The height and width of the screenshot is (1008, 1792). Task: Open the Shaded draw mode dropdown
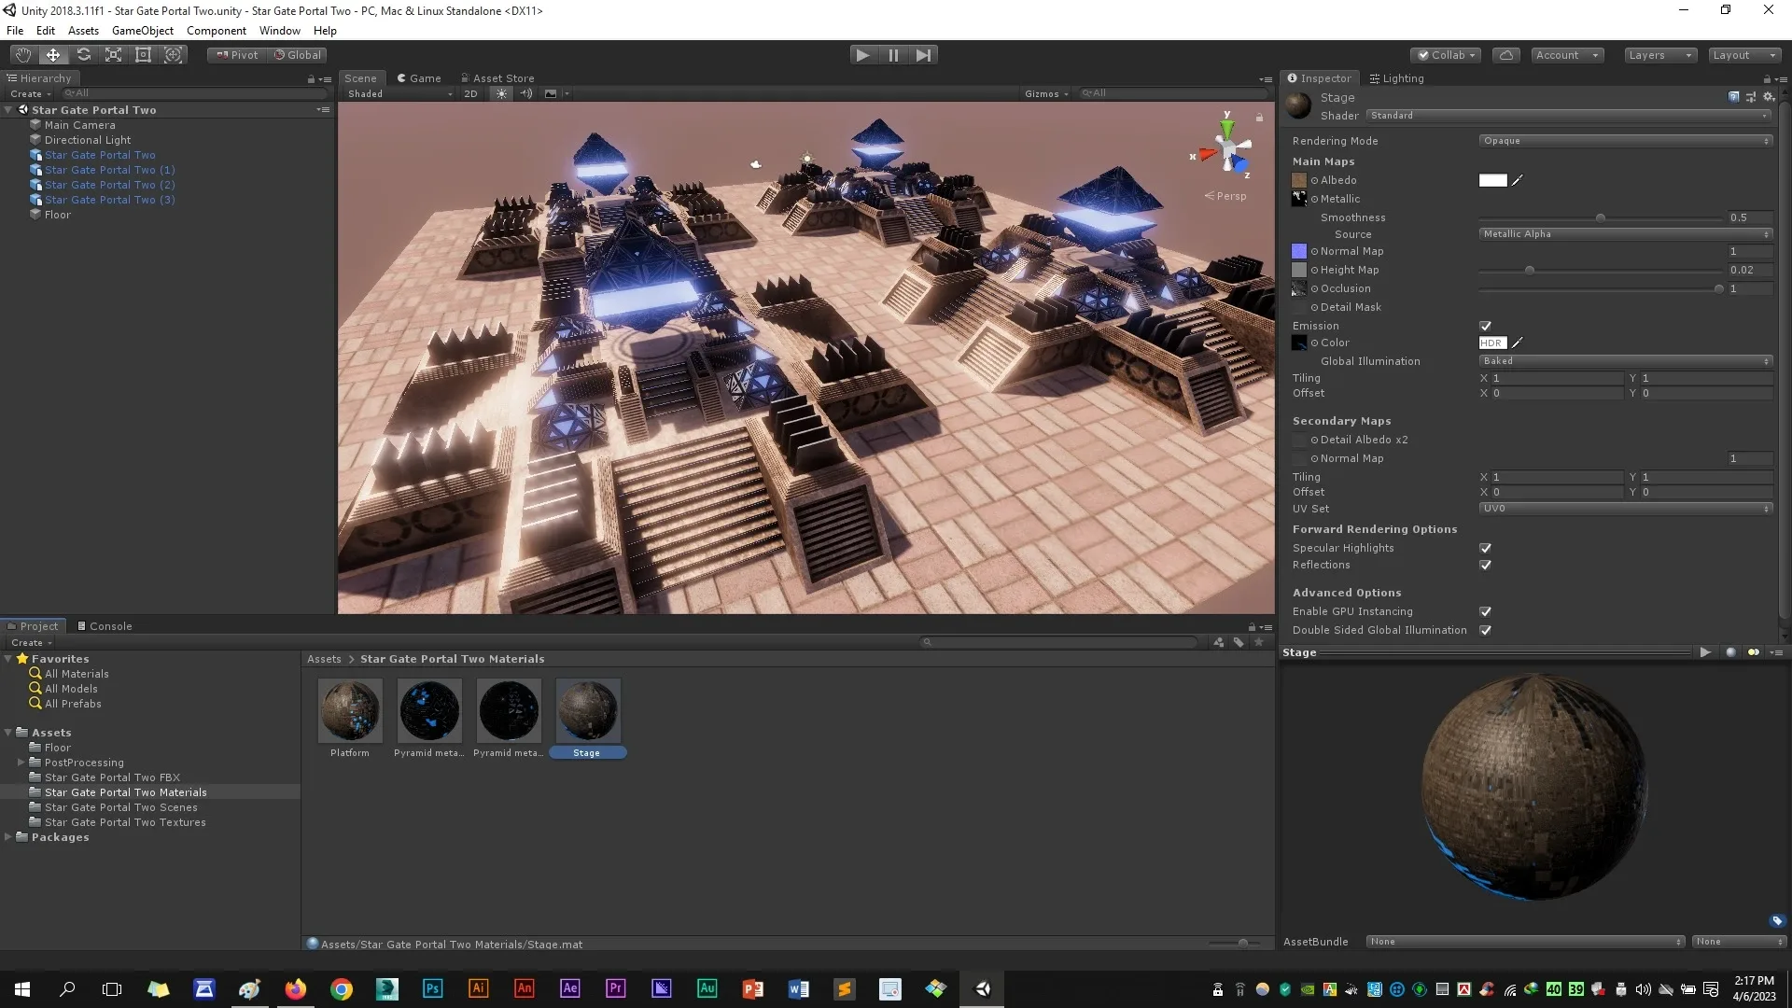pyautogui.click(x=399, y=93)
